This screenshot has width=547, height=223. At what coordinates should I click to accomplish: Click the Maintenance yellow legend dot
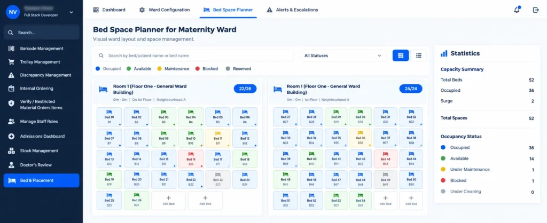pos(160,69)
